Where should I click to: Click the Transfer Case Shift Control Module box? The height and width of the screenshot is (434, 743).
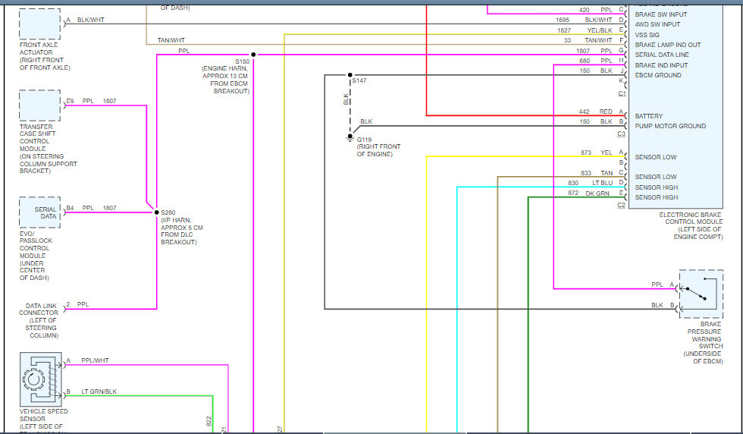[39, 105]
